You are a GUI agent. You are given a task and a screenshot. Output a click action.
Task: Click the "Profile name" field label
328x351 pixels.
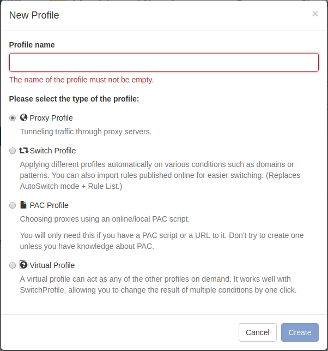(32, 45)
